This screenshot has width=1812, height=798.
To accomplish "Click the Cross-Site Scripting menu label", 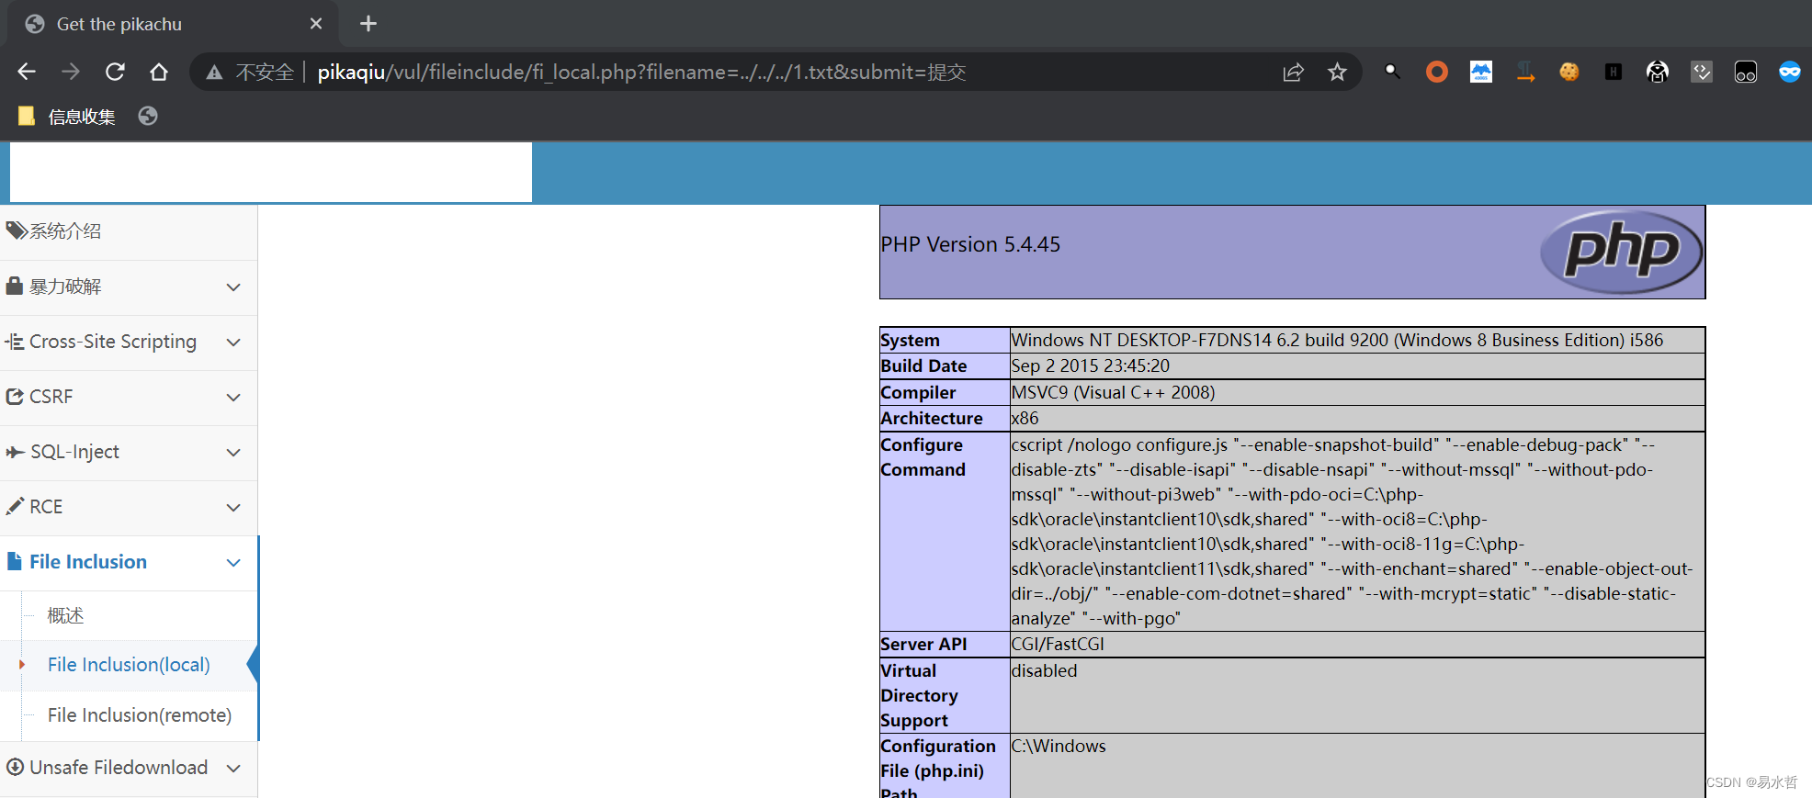I will (113, 342).
